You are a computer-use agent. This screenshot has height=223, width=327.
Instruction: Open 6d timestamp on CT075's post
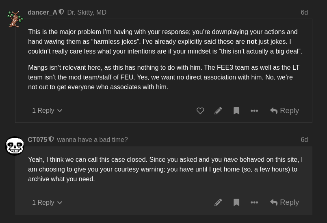click(304, 139)
